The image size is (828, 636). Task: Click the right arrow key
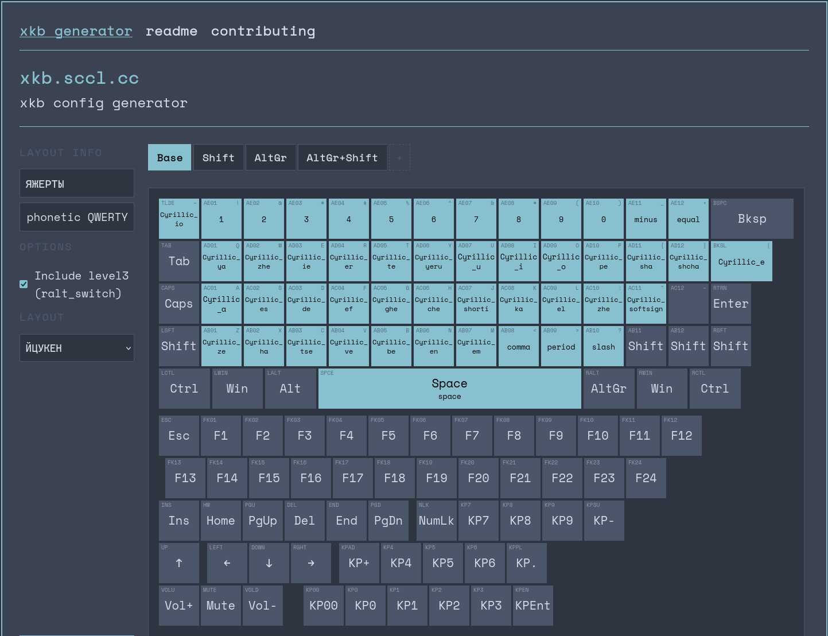(x=311, y=563)
